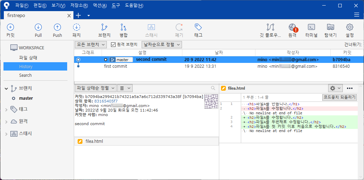Click the Reverse hunk (코드뭉치 되돌리기) button
This screenshot has width=364, height=180.
(340, 97)
